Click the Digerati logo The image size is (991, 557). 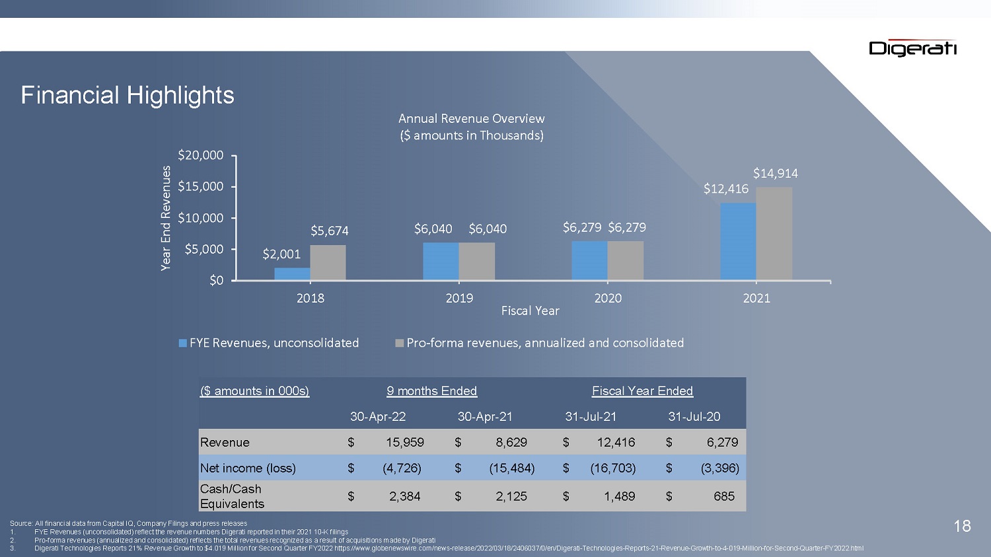pyautogui.click(x=913, y=48)
